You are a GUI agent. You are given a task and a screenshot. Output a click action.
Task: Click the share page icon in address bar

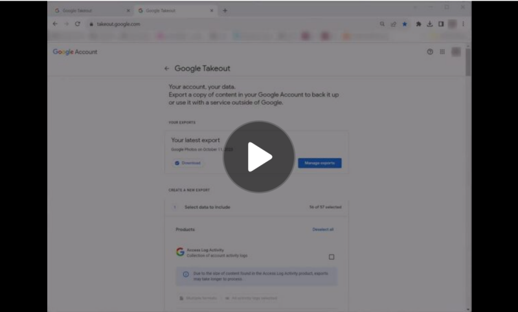394,24
